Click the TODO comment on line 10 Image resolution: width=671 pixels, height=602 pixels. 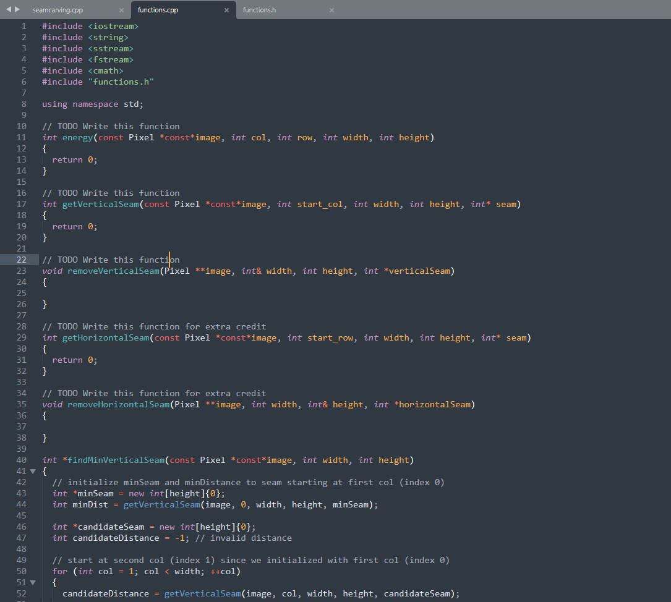pos(111,126)
